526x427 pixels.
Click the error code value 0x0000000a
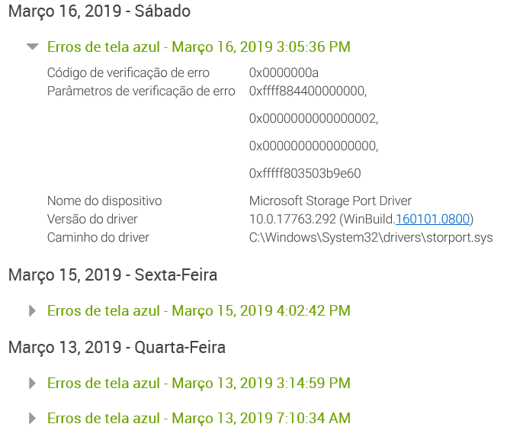[284, 72]
